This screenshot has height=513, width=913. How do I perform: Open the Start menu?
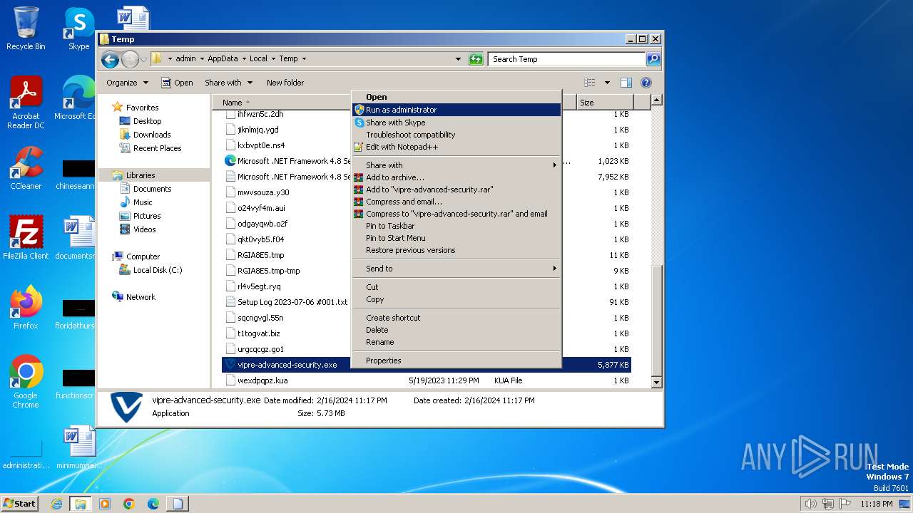click(20, 504)
